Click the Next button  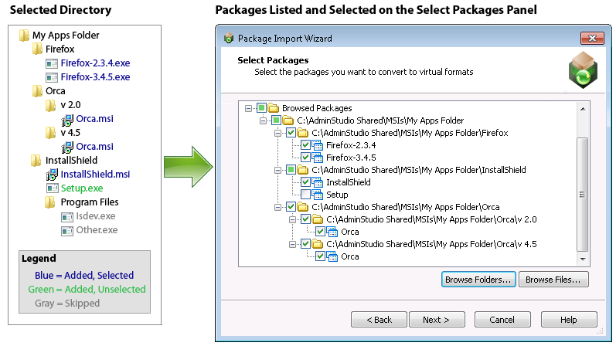click(436, 320)
